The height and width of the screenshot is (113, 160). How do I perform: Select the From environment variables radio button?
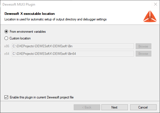click(x=6, y=32)
